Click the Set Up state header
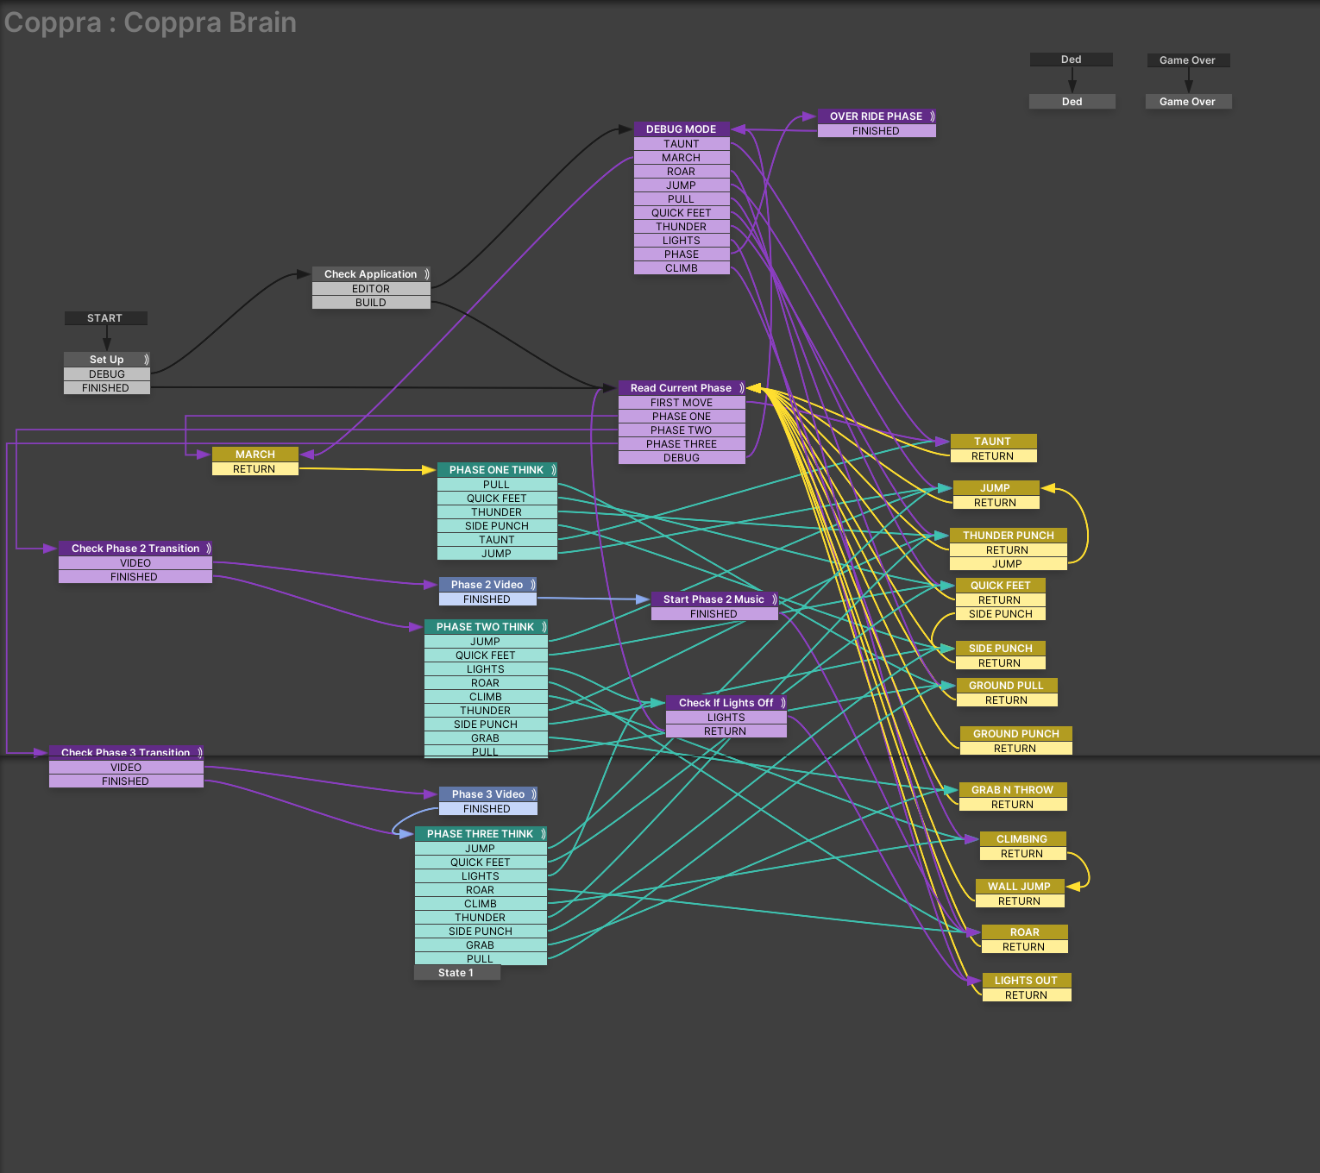 click(106, 360)
